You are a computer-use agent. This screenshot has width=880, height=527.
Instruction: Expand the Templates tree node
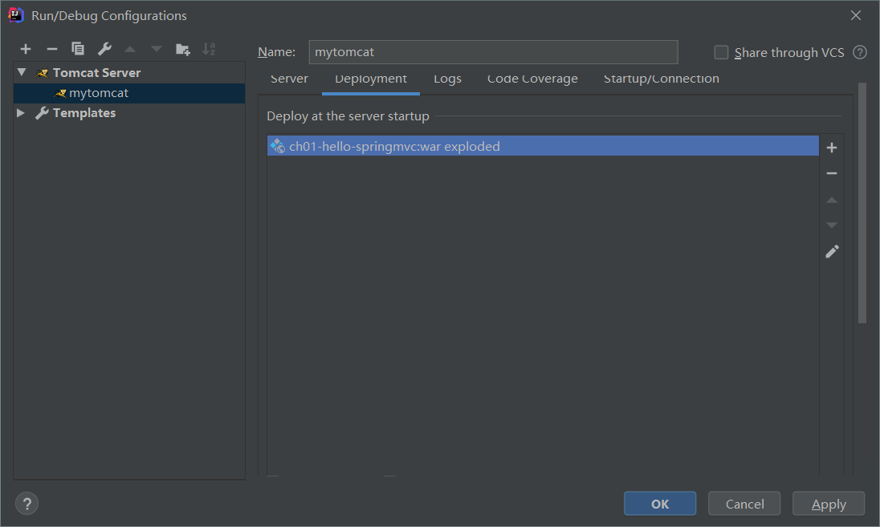pyautogui.click(x=21, y=112)
